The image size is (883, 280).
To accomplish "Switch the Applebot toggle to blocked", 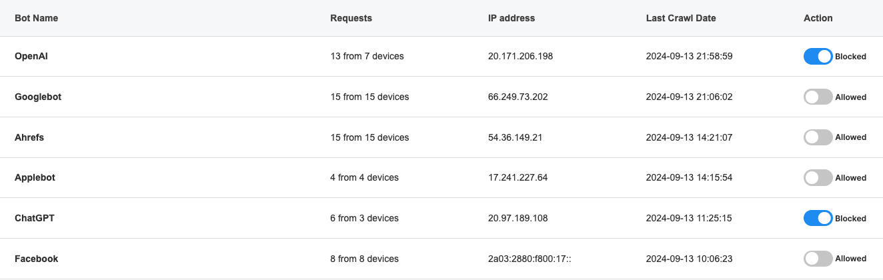I will coord(818,178).
